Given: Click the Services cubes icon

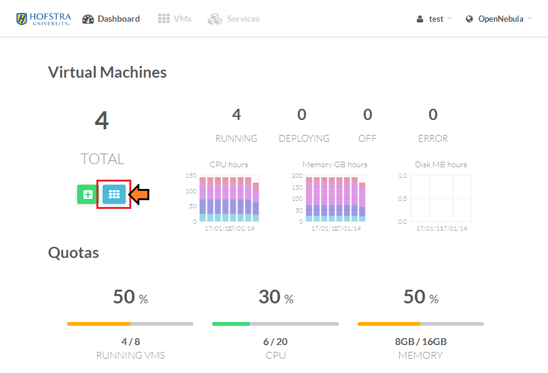Looking at the screenshot, I should 215,19.
